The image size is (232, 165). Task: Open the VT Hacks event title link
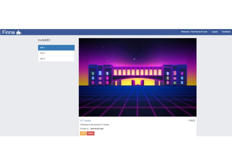(85, 121)
